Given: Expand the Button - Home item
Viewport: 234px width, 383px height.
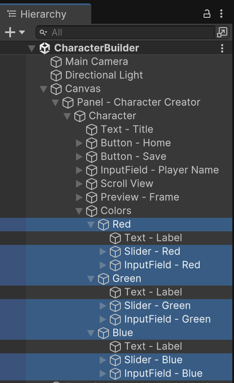Looking at the screenshot, I should coord(79,143).
